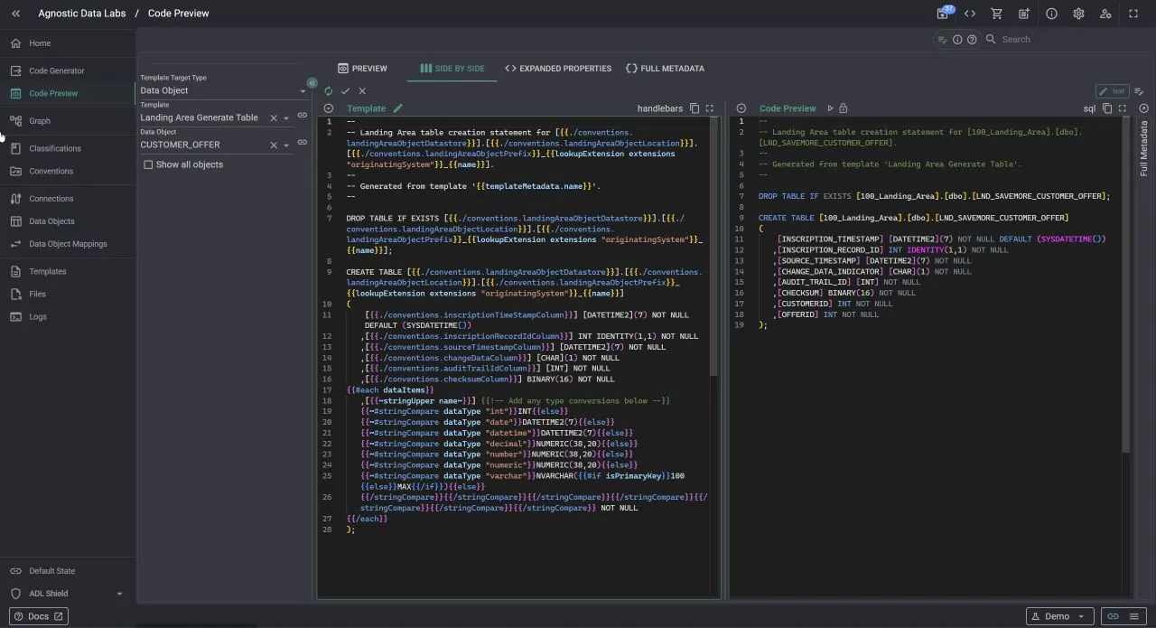This screenshot has height=628, width=1156.
Task: Open the Docs link button
Action: [x=38, y=616]
